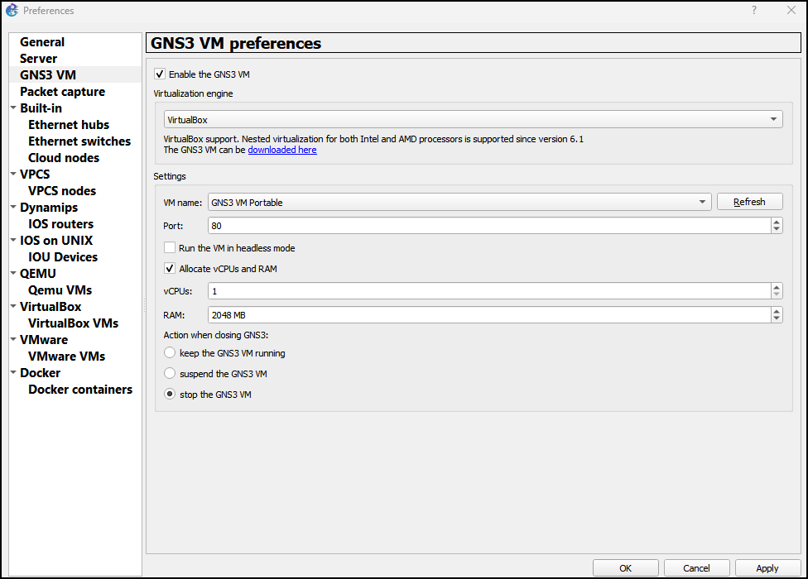Select suspend the GNS3 VM option
This screenshot has width=808, height=579.
pyautogui.click(x=170, y=373)
